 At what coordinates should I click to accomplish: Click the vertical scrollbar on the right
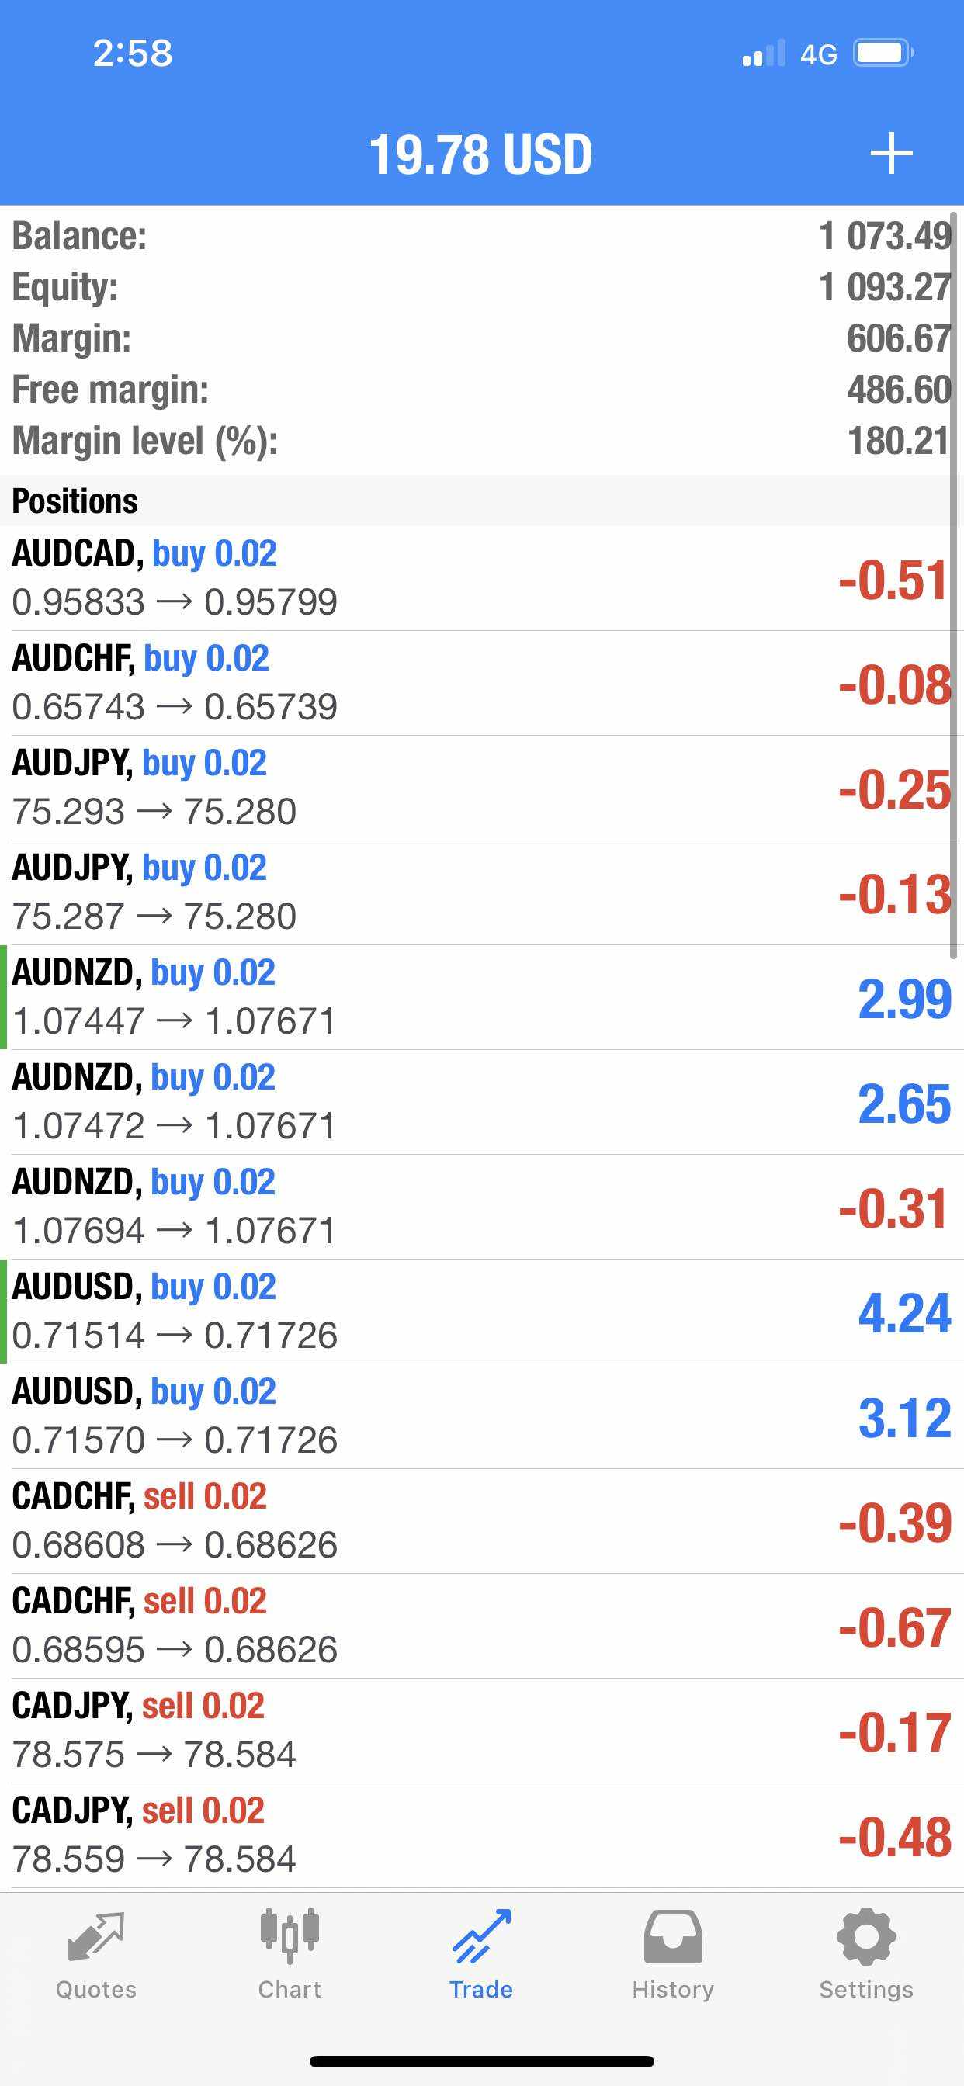(x=954, y=583)
